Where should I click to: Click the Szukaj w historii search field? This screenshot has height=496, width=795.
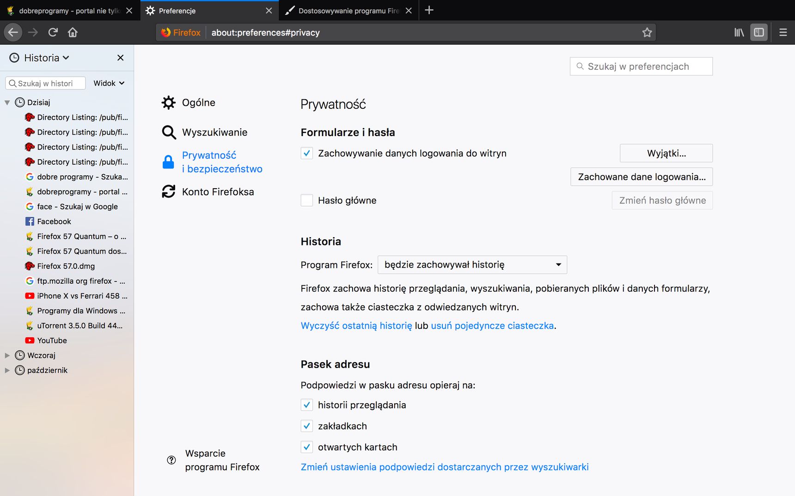[x=45, y=83]
